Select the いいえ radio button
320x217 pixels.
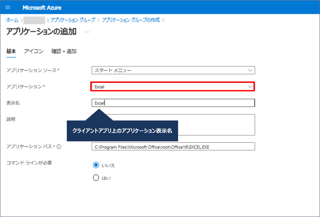pyautogui.click(x=96, y=165)
